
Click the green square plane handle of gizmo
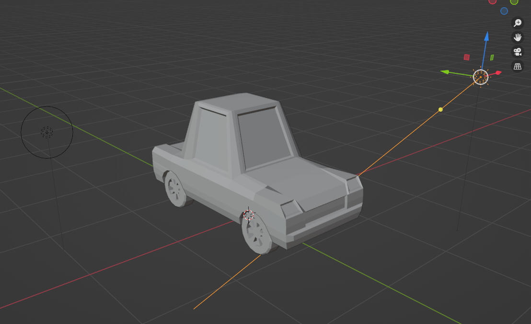tap(492, 58)
